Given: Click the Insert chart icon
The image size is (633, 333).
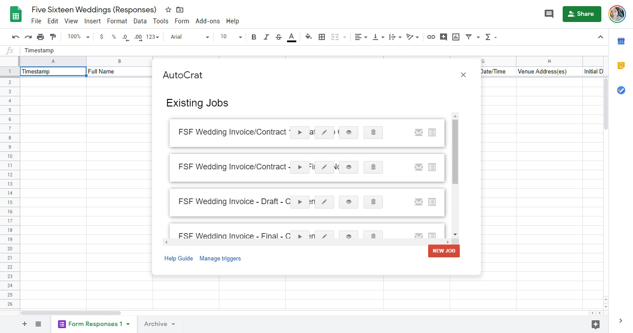Looking at the screenshot, I should [x=456, y=37].
